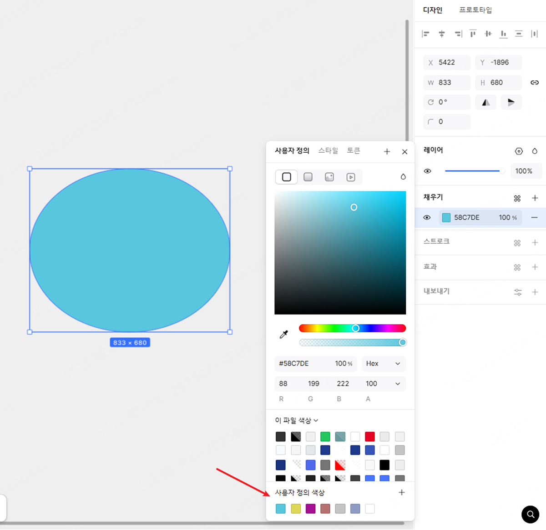Viewport: 546px width, 530px height.
Task: Flip the shape vertically
Action: click(511, 102)
